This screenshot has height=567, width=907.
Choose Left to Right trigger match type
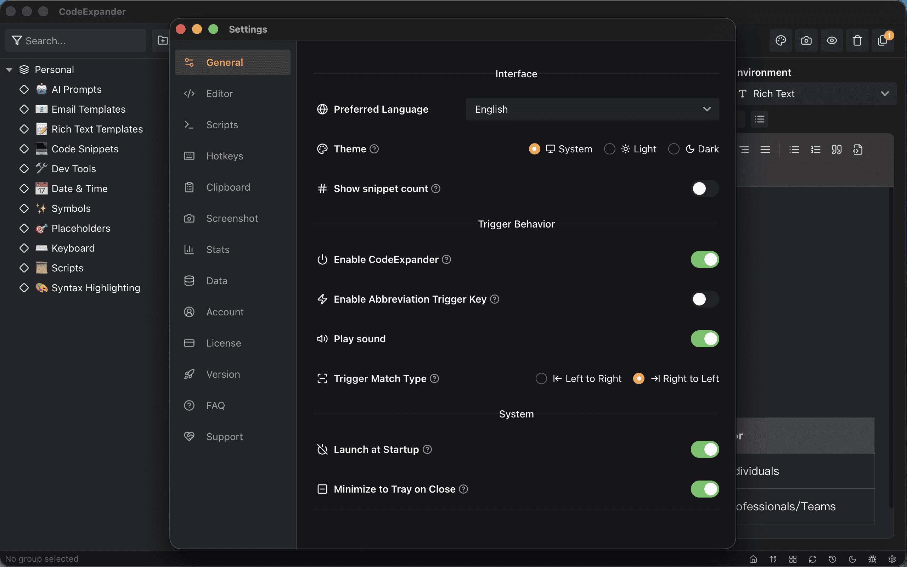click(541, 379)
